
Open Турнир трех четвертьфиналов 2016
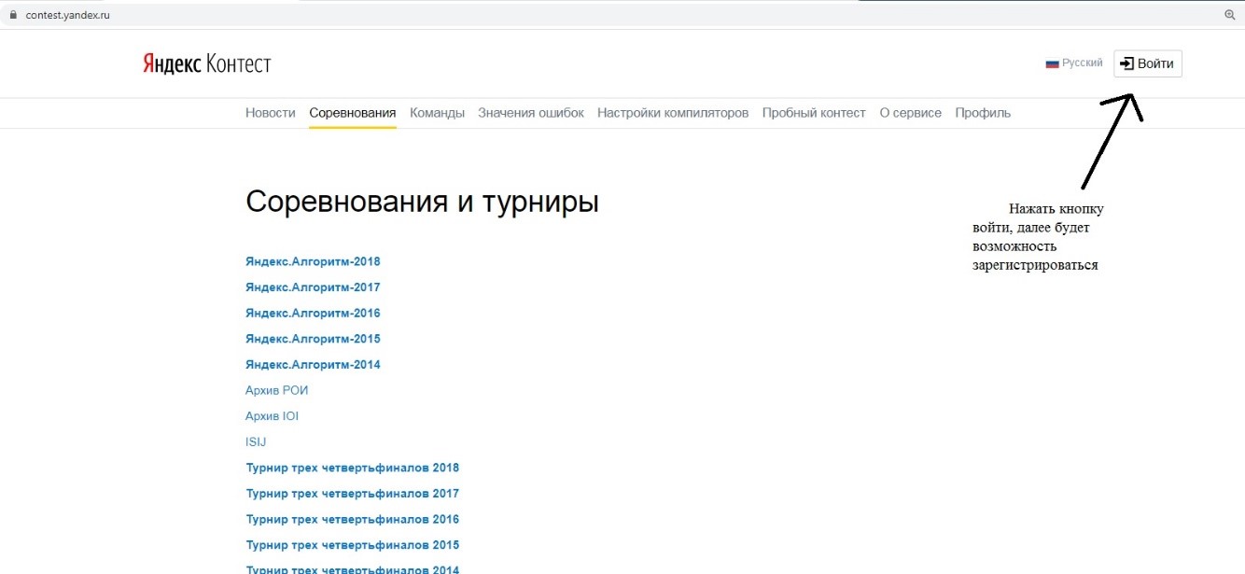(353, 520)
